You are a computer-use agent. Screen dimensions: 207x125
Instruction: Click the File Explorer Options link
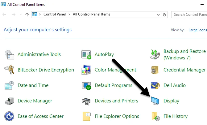point(117,116)
